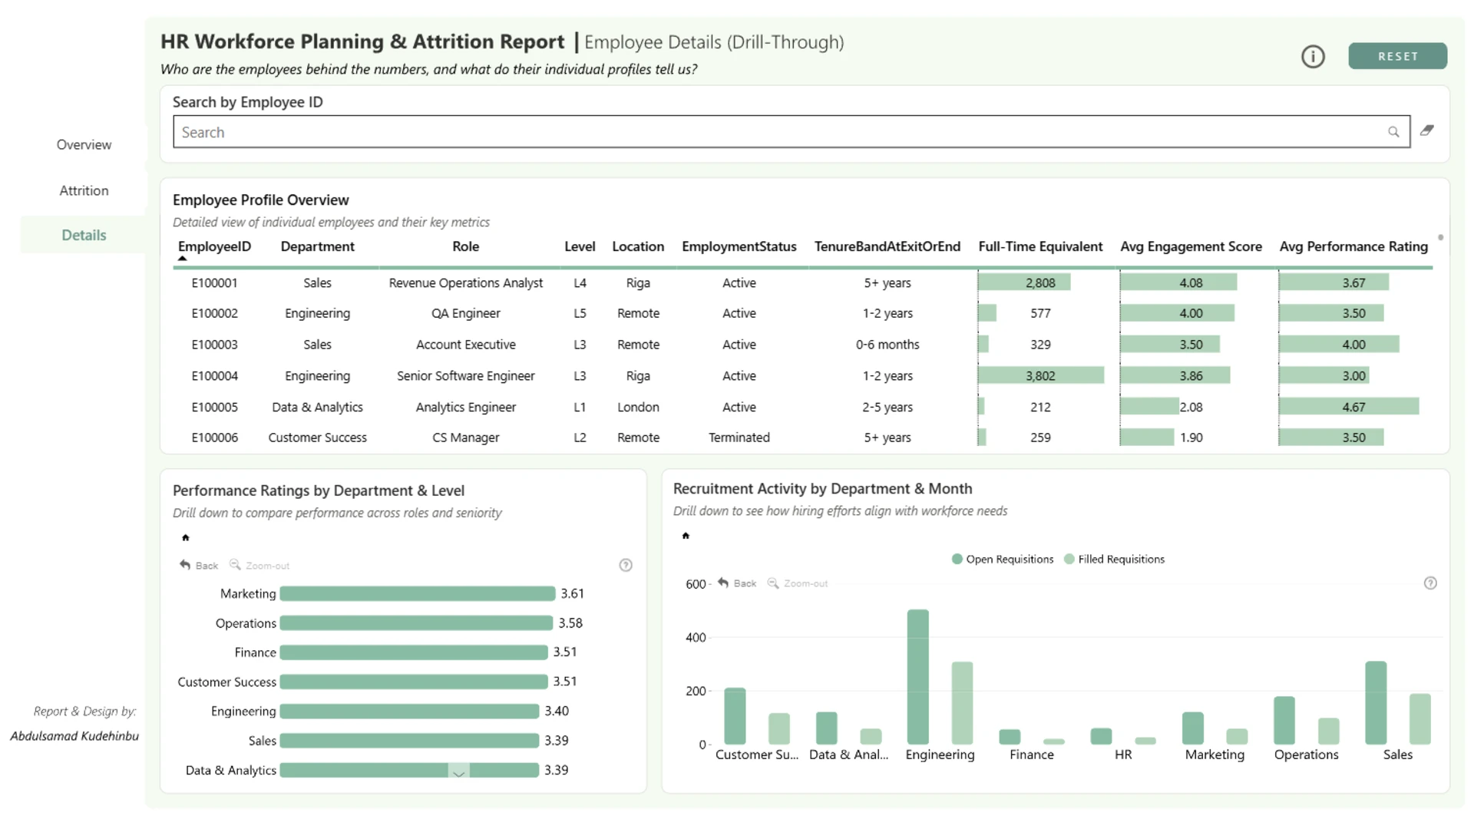This screenshot has height=829, width=1474.
Task: Click Engineering filled requisitions column
Action: [962, 703]
